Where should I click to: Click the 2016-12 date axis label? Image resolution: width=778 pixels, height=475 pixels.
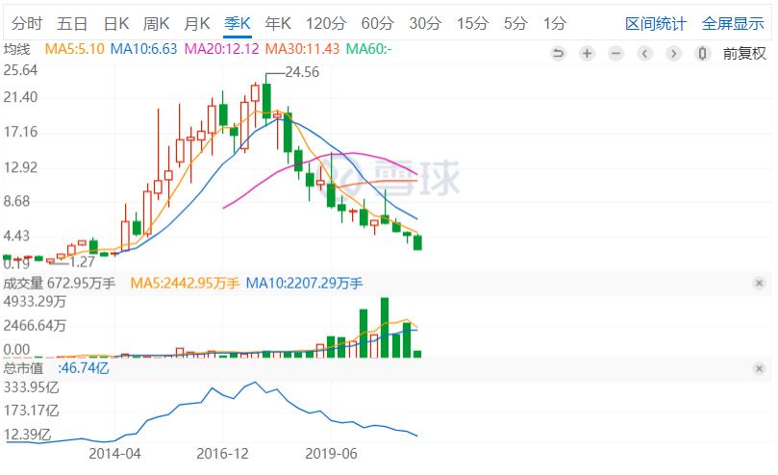pos(222,454)
